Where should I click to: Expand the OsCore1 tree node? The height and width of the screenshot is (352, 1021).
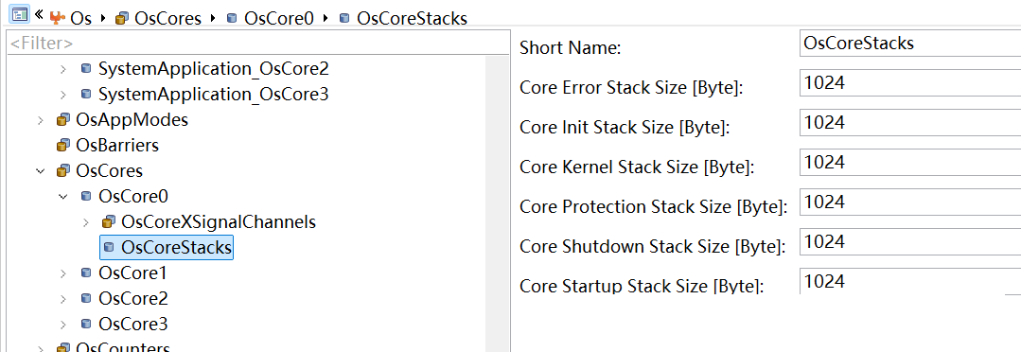point(62,273)
